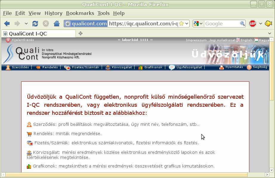This screenshot has width=275, height=178.
Task: Click Nyomtatás to print the page
Action: click(x=234, y=67)
